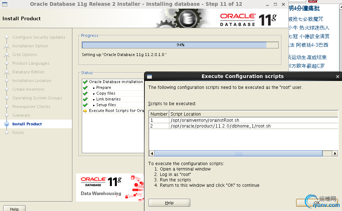Select Execute Root Scripts status row
The width and height of the screenshot is (342, 211).
point(113,111)
